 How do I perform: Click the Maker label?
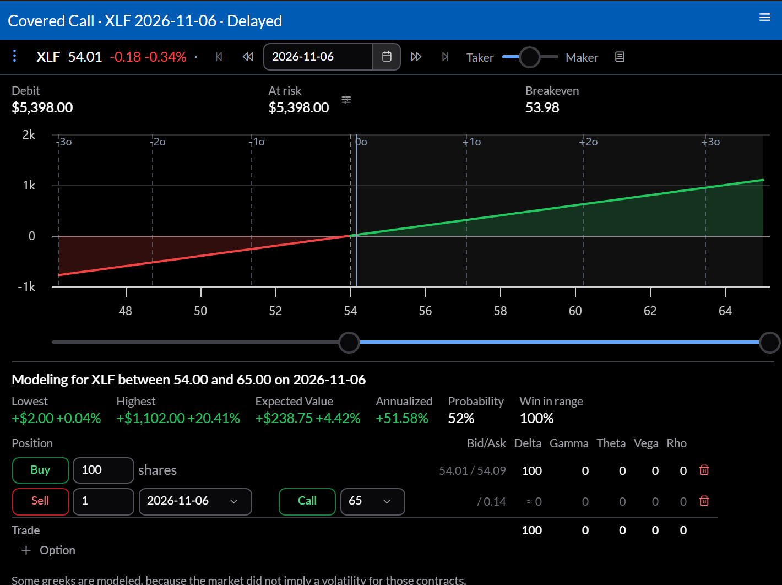(x=582, y=57)
